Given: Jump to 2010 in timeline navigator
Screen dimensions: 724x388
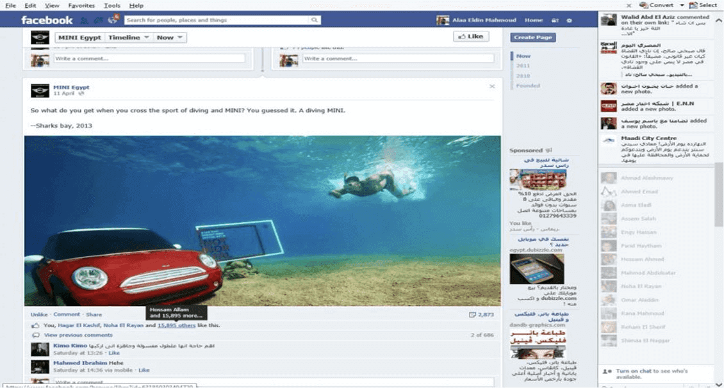Looking at the screenshot, I should [523, 76].
